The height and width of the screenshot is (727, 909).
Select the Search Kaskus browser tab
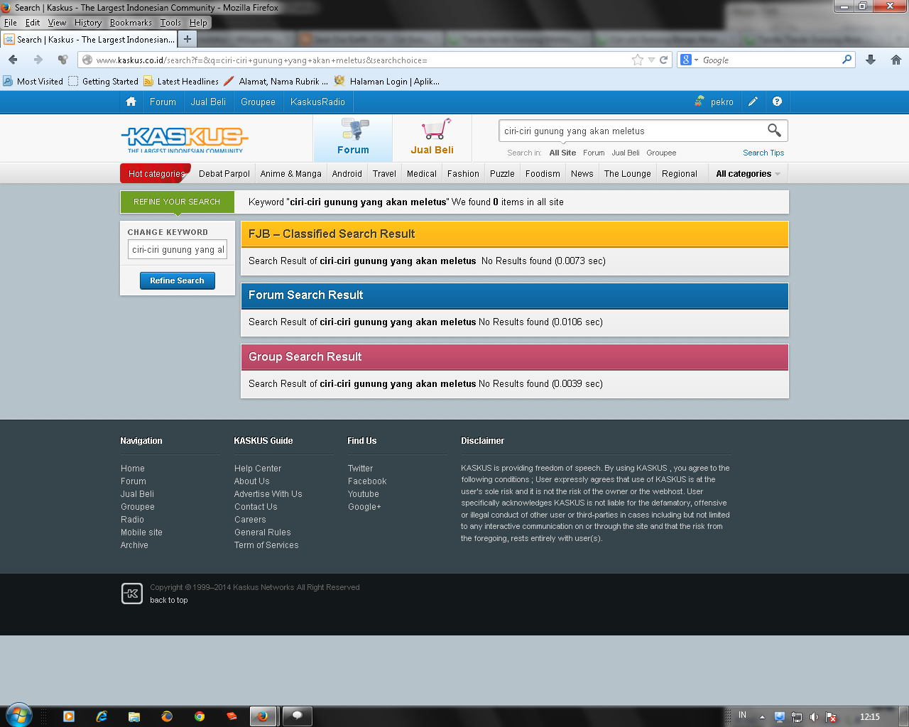(x=89, y=40)
